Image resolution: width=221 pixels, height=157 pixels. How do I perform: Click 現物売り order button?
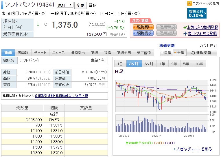coord(143,33)
